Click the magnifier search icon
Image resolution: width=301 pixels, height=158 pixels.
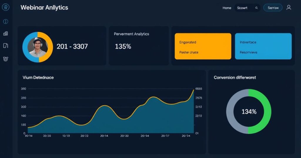[256, 8]
